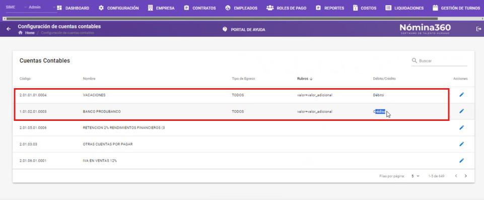Open the PORTAL DE AYUDA link

click(248, 30)
